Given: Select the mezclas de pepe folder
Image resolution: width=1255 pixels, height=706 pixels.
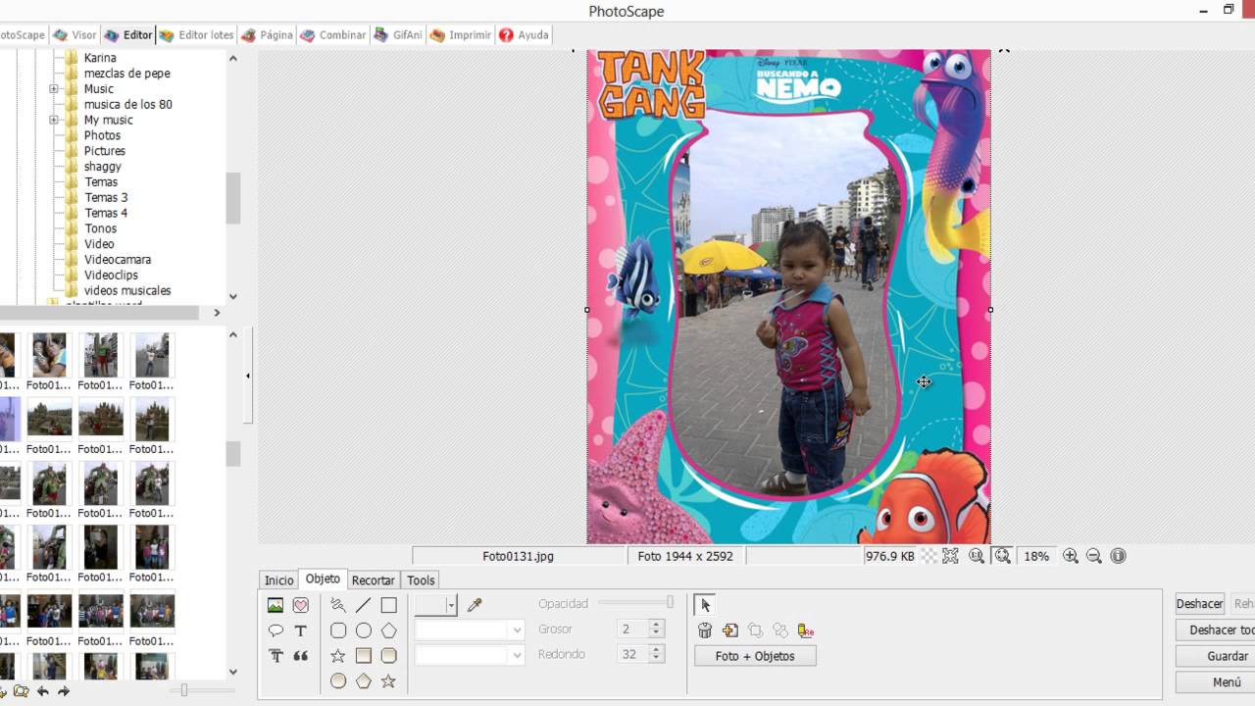Looking at the screenshot, I should point(126,74).
